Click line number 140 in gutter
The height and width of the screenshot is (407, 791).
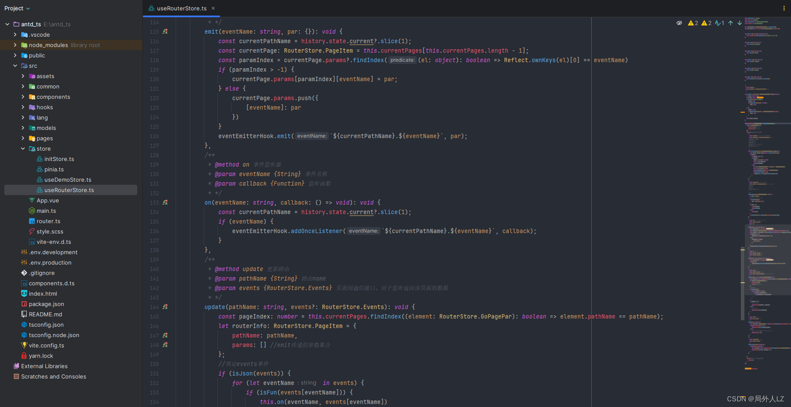click(x=154, y=269)
